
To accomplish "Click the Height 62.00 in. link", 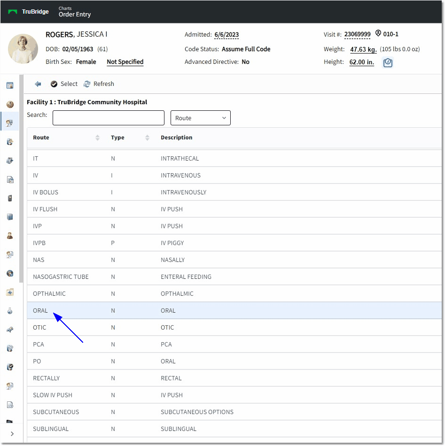I will [x=361, y=62].
